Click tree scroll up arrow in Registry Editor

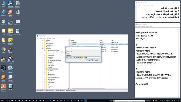point(68,40)
